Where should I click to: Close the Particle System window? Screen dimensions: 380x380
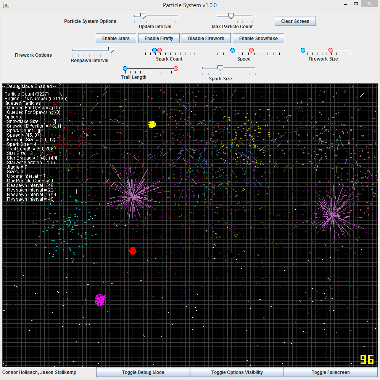[x=370, y=4]
